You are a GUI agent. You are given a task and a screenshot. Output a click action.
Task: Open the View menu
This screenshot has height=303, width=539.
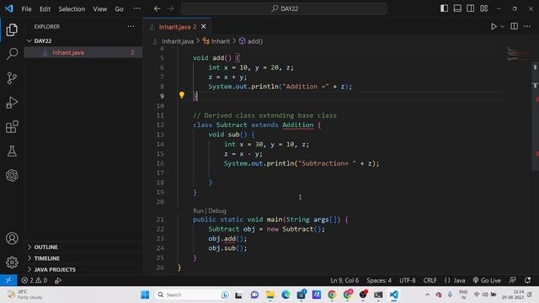(x=100, y=9)
